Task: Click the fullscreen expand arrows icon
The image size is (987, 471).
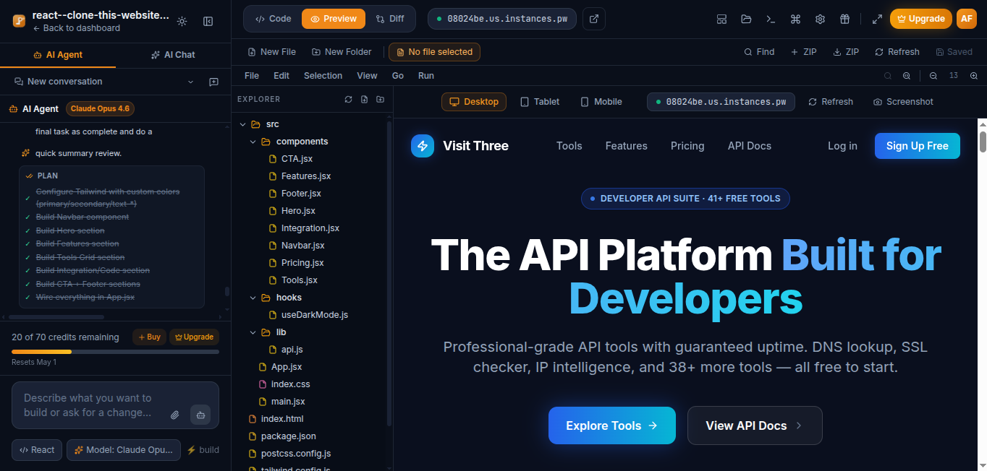Action: click(877, 20)
